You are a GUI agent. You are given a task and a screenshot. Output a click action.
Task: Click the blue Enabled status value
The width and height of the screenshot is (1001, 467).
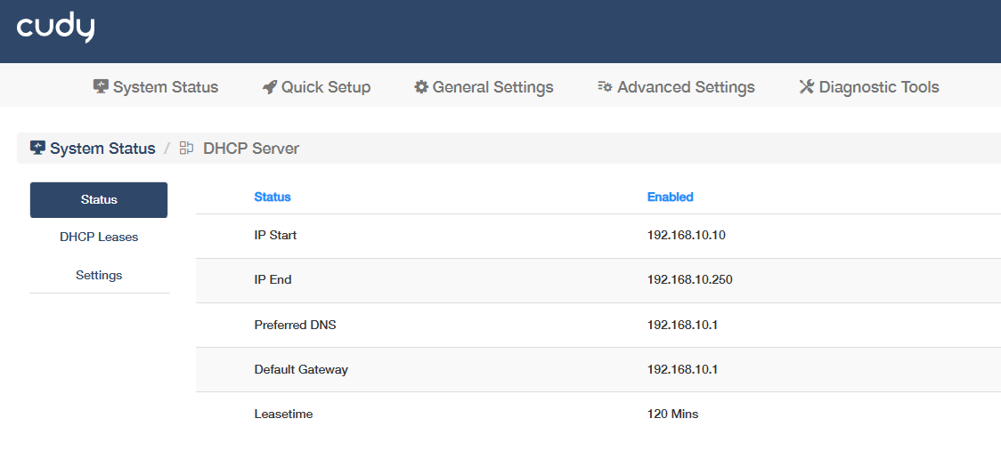pos(671,197)
